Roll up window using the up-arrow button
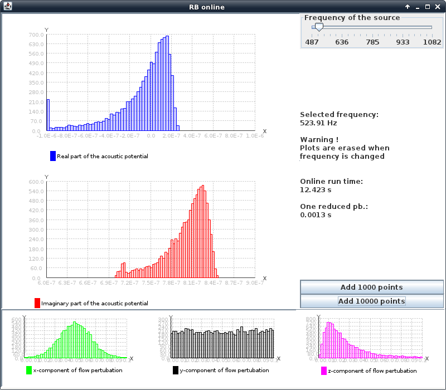Image resolution: width=446 pixels, height=390 pixels. (x=408, y=7)
